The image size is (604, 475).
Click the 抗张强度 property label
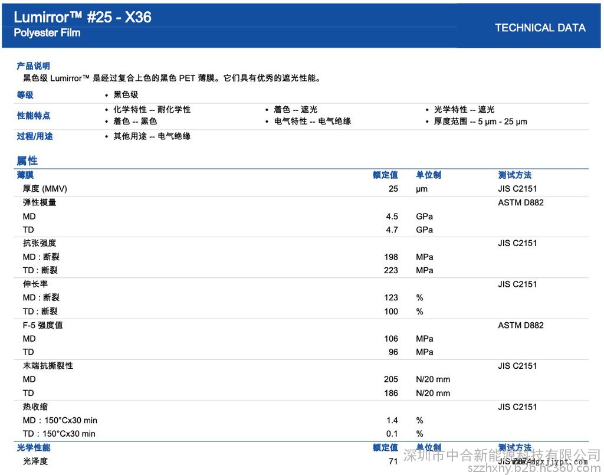[40, 243]
